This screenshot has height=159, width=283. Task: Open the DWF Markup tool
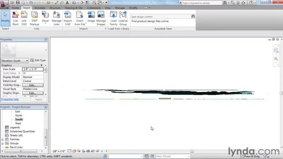click(x=34, y=18)
